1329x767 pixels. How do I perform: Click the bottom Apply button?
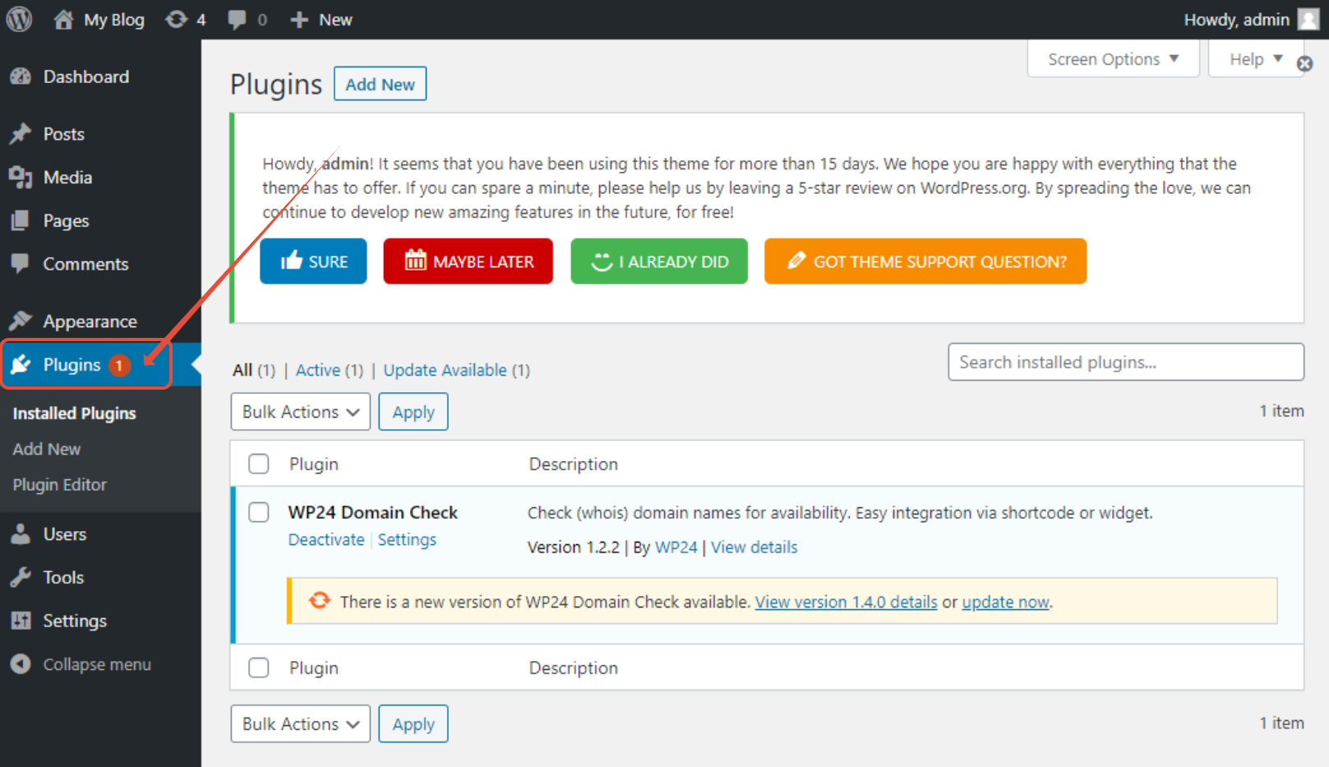(x=413, y=723)
